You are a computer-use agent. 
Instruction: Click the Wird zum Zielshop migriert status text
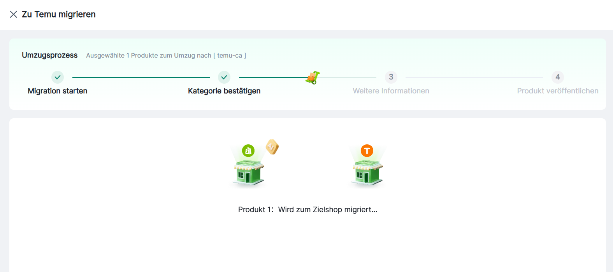click(327, 210)
